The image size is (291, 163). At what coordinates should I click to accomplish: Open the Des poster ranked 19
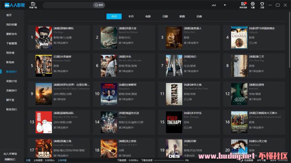tap(174, 148)
